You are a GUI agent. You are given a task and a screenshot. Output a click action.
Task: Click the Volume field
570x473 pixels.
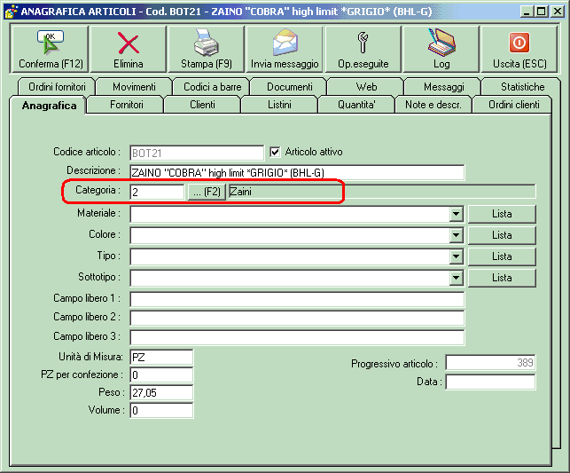pos(161,410)
